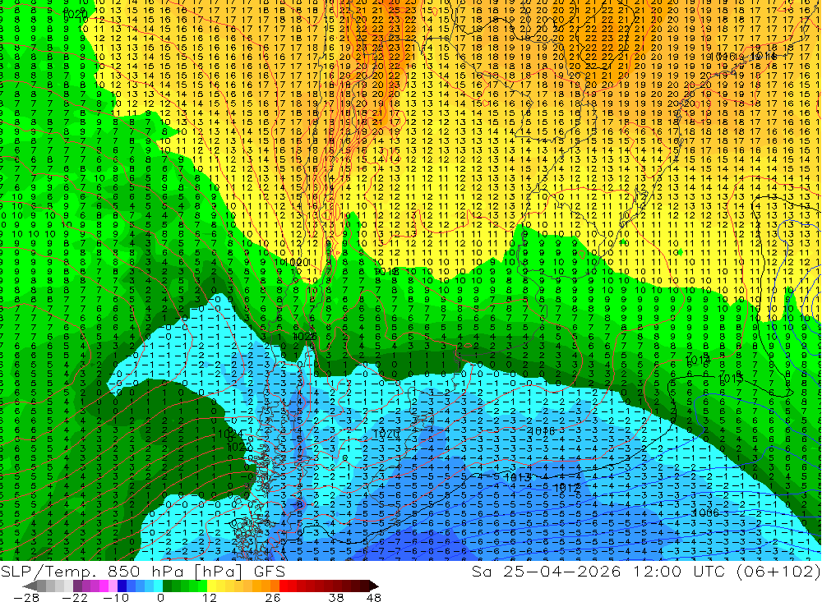
Task: Click the '48' label under the color scale
Action: (x=374, y=597)
